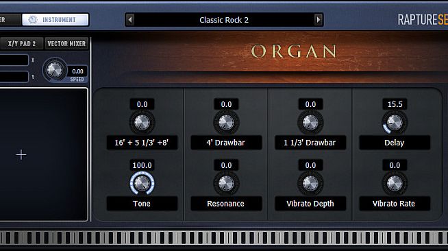The width and height of the screenshot is (448, 251).
Task: Click the 0.0 value above 16' + 5 1/3' +8'
Action: (142, 104)
